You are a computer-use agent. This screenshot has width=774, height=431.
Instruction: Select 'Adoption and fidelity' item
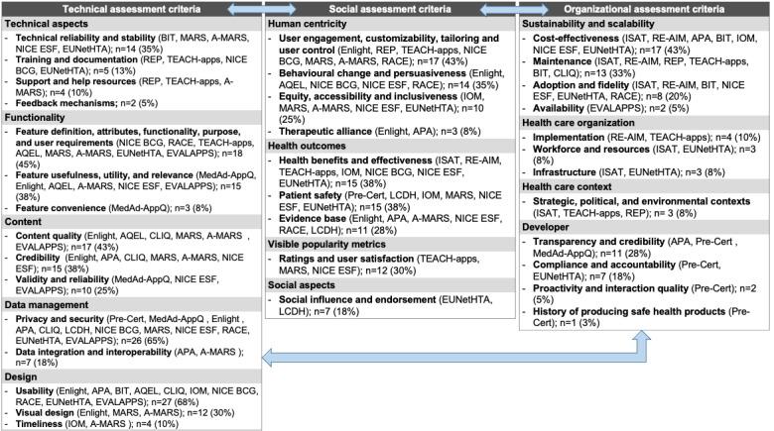(x=580, y=85)
